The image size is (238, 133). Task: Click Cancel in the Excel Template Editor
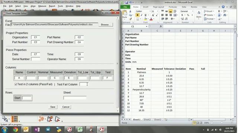(x=66, y=107)
